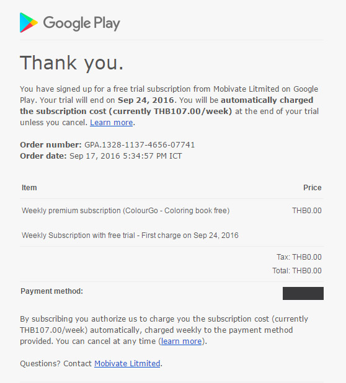Click the Thank you heading
This screenshot has height=383, width=346.
pos(71,63)
